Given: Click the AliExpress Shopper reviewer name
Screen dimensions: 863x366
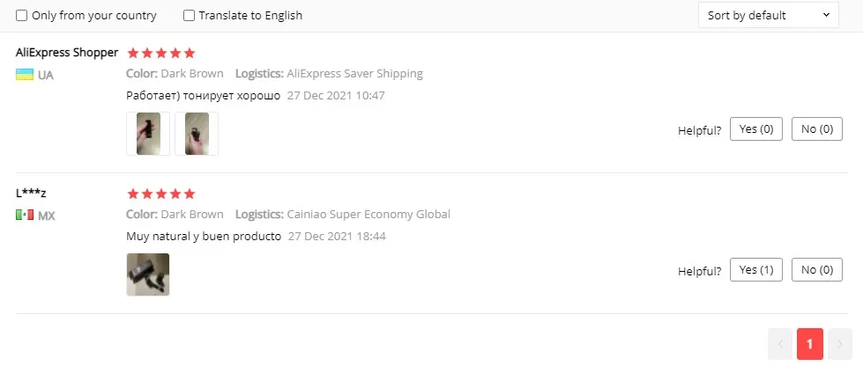Looking at the screenshot, I should coord(67,53).
